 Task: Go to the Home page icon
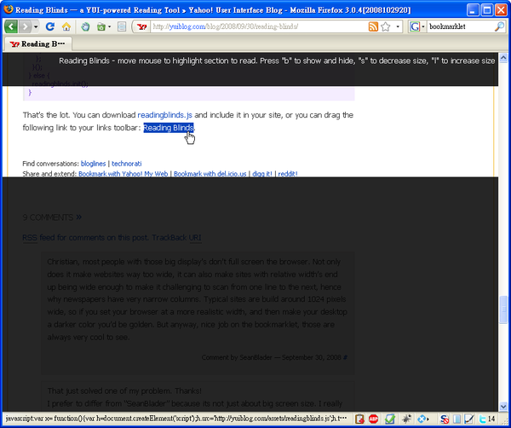point(66,26)
